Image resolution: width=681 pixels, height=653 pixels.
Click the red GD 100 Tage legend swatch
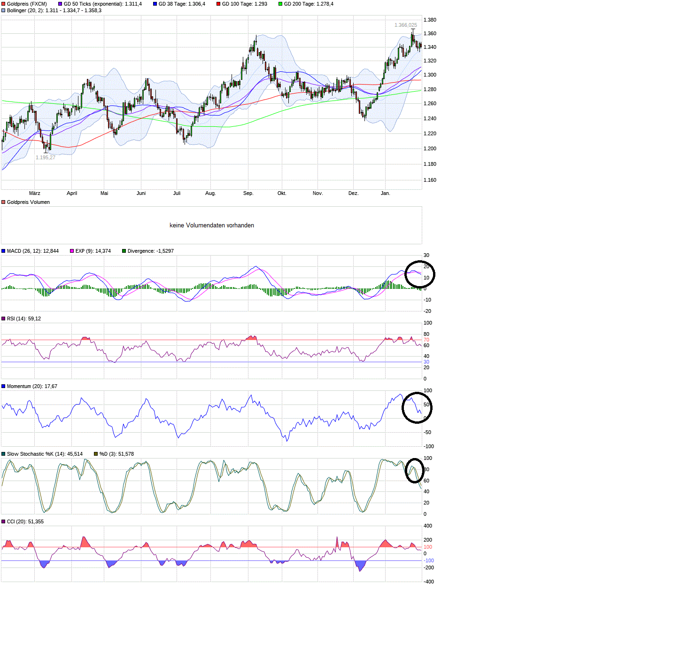coord(218,4)
